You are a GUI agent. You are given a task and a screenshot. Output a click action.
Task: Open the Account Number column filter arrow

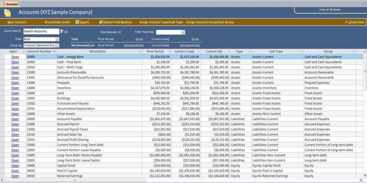[54, 52]
